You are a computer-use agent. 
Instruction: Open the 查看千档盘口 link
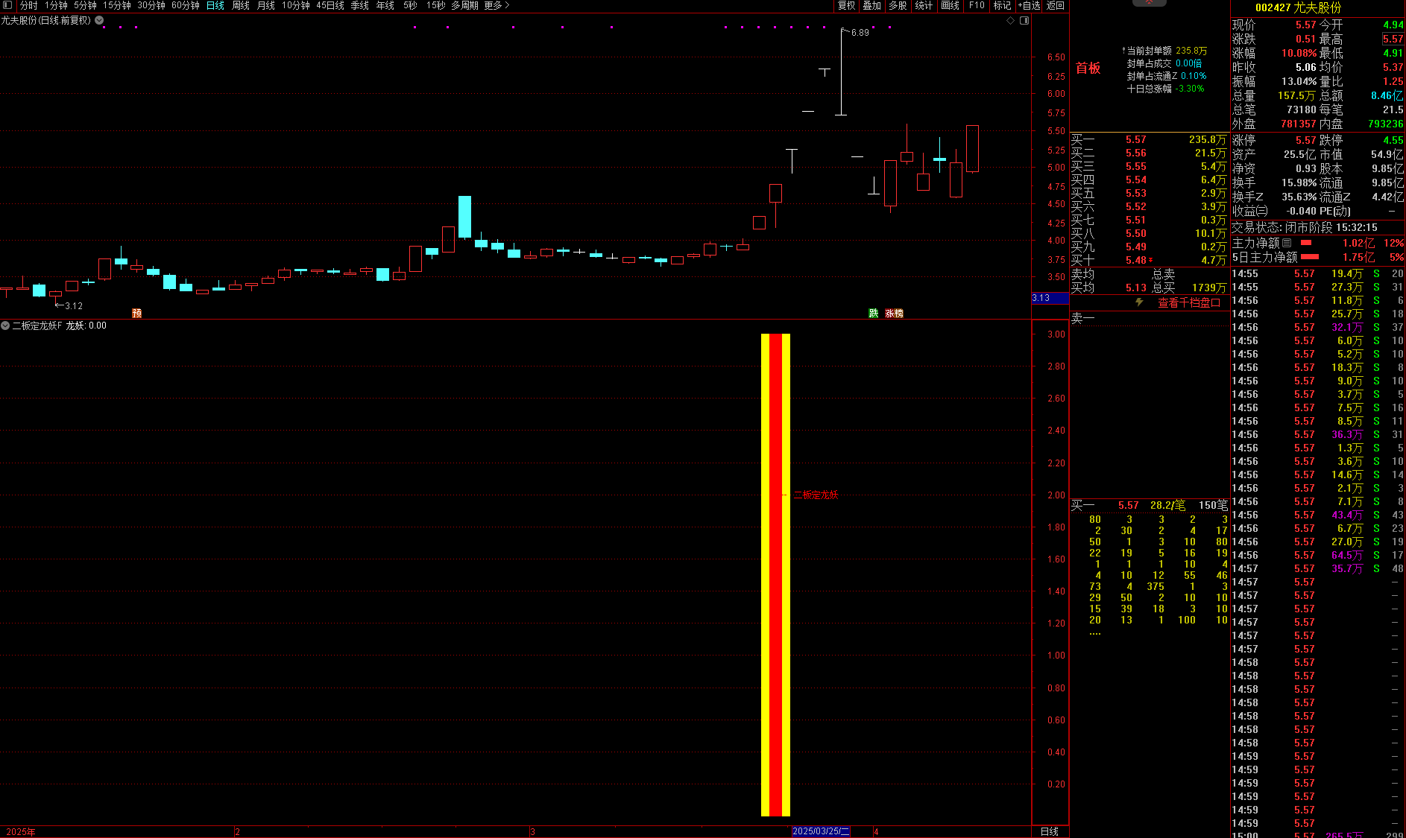point(1188,302)
